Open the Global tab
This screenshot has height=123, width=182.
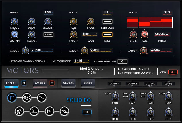67,83
